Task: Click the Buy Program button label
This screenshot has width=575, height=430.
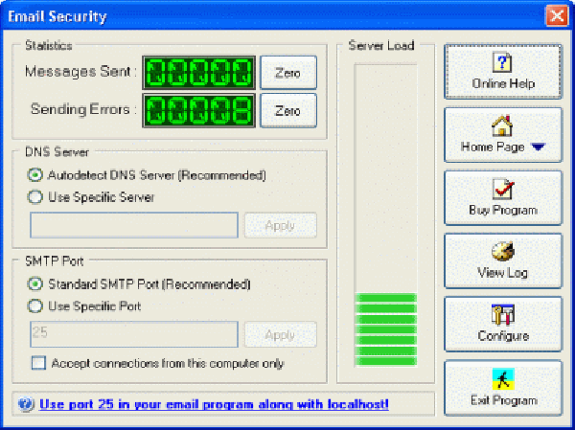Action: (503, 210)
